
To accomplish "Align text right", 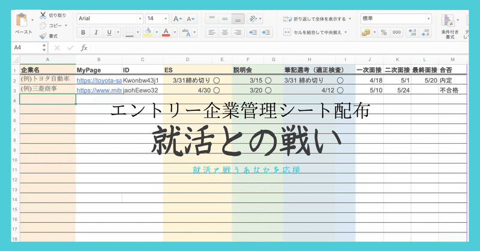I will 238,32.
